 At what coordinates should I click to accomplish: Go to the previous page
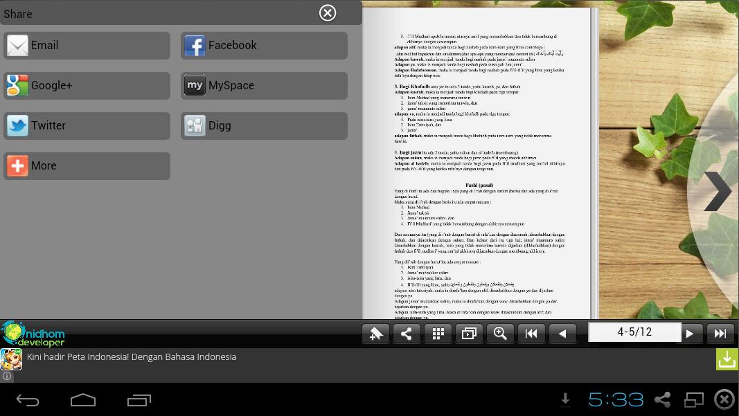[562, 334]
